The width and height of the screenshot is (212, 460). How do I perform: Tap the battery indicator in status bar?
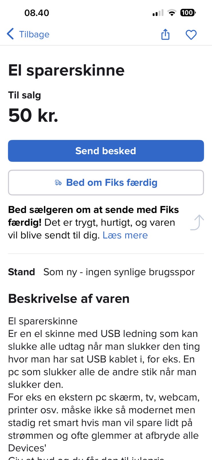tap(188, 13)
